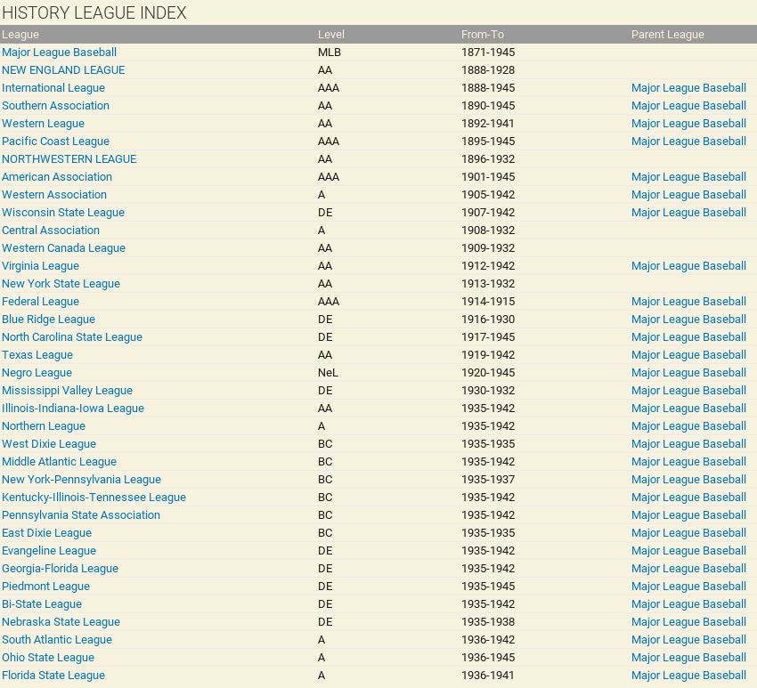Image resolution: width=757 pixels, height=688 pixels.
Task: Open parent league link in Negro League row
Action: click(x=688, y=374)
